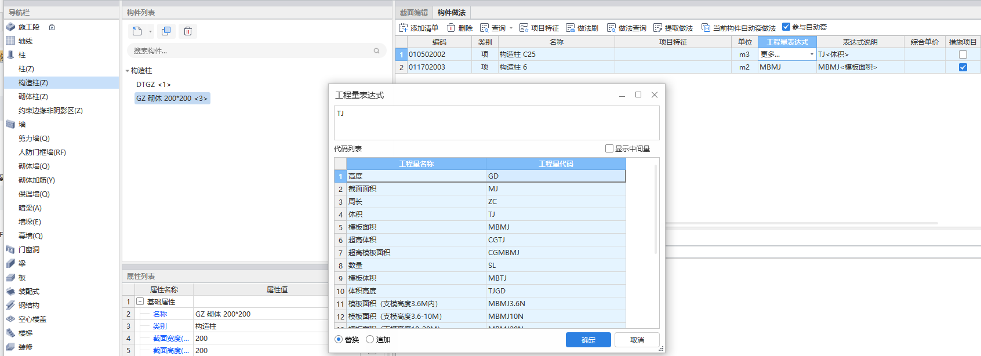Click 当前构件自动套做法 toolbar button

click(x=739, y=28)
